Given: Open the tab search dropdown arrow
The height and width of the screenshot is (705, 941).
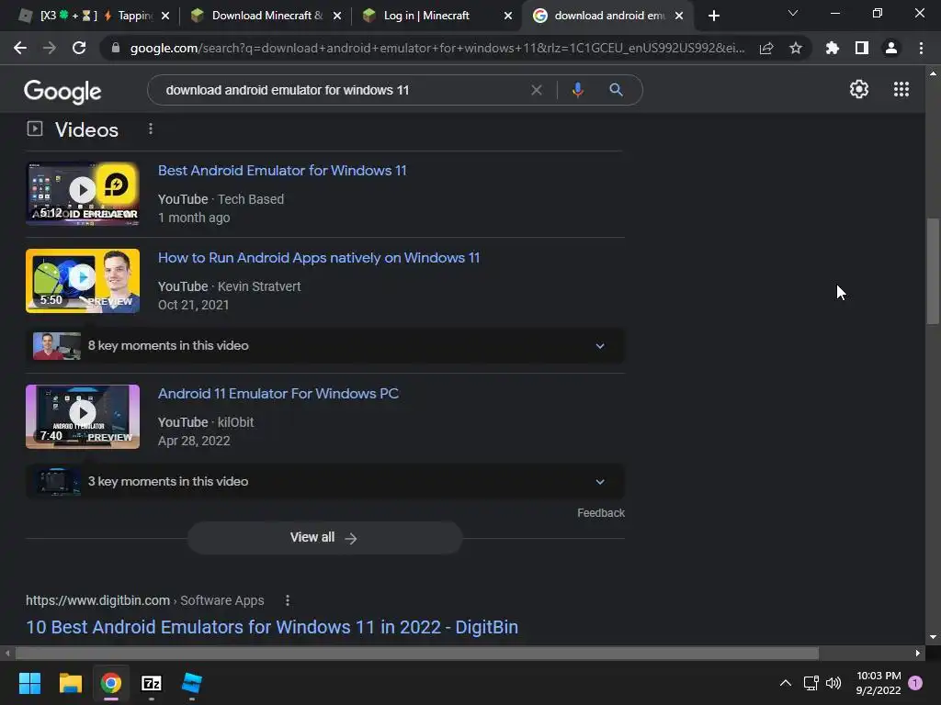Looking at the screenshot, I should (x=793, y=13).
